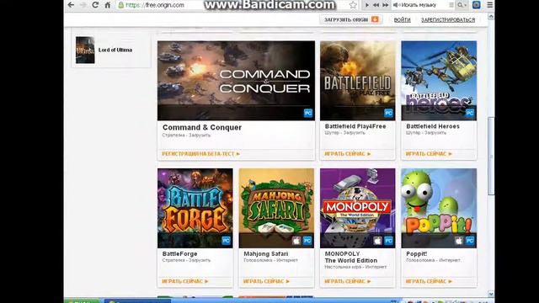Open the Command & Conquer banner image
Image resolution: width=539 pixels, height=303 pixels.
[x=236, y=81]
